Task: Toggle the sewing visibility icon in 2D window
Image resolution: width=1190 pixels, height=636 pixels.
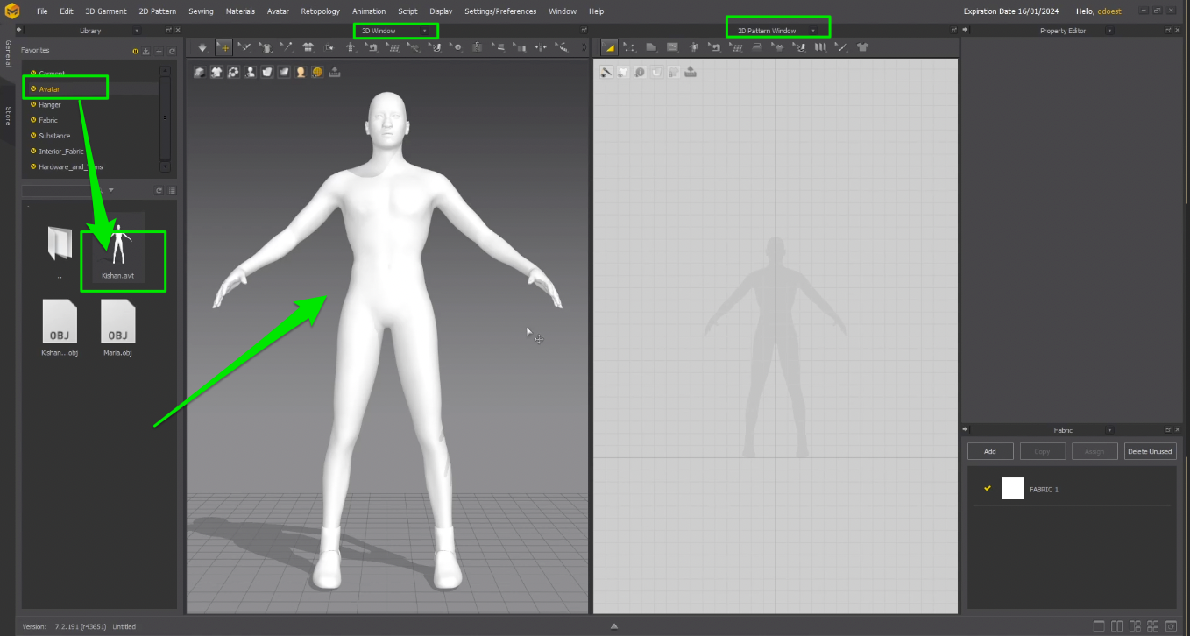Action: (x=606, y=72)
